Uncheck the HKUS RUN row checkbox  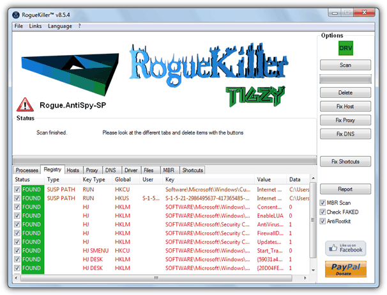[x=17, y=198]
